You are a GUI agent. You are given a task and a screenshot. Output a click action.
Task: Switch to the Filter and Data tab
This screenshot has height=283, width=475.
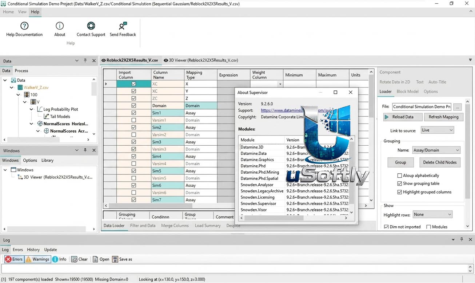point(143,226)
